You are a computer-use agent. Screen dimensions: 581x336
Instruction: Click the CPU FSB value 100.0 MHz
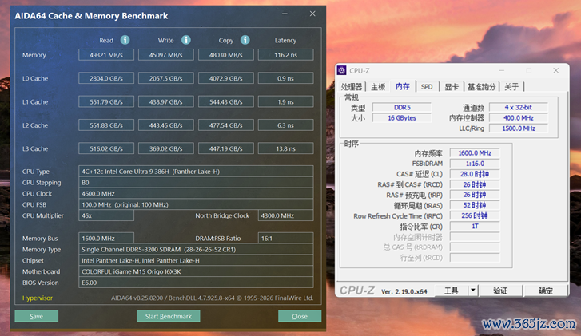tap(196, 204)
